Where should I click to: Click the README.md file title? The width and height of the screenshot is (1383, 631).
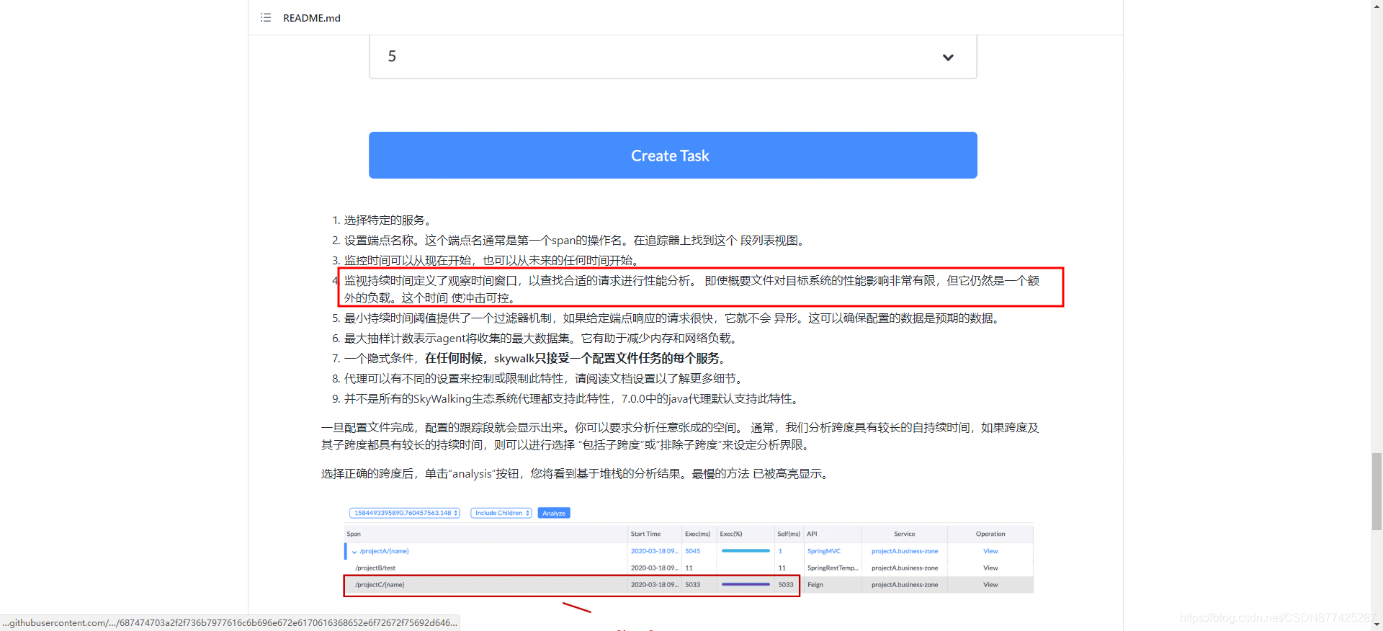coord(311,18)
